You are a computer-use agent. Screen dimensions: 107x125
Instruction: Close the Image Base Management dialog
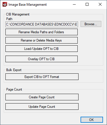(100, 4)
